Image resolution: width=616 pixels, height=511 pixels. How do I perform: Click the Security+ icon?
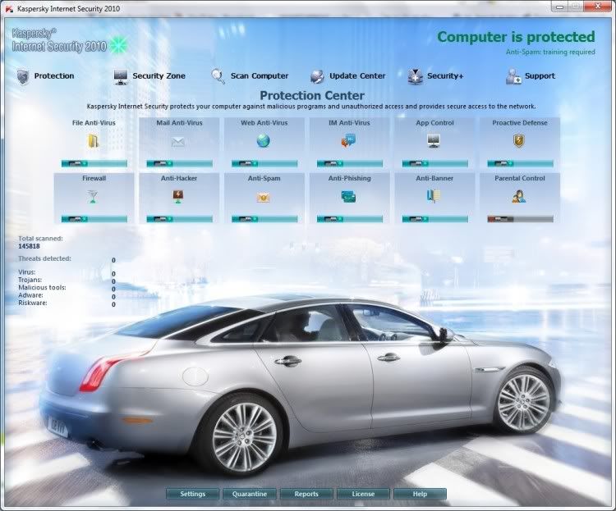click(415, 76)
